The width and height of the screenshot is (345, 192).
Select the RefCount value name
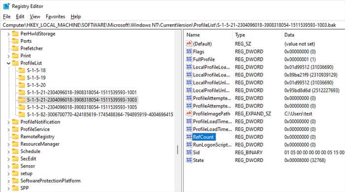pyautogui.click(x=204, y=137)
